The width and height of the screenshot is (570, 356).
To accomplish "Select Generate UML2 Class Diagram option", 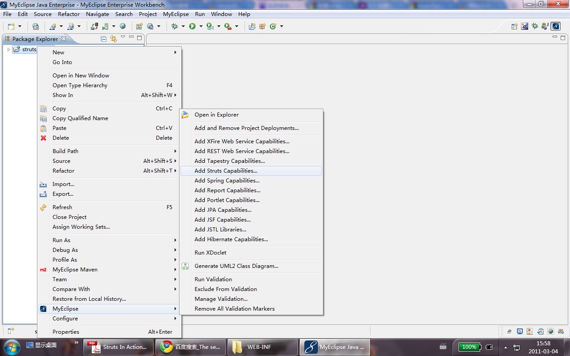I will point(236,266).
